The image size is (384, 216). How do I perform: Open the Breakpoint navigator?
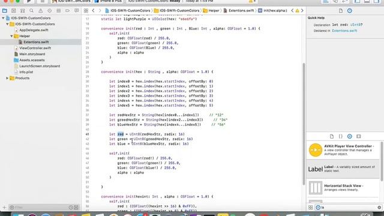(x=67, y=11)
